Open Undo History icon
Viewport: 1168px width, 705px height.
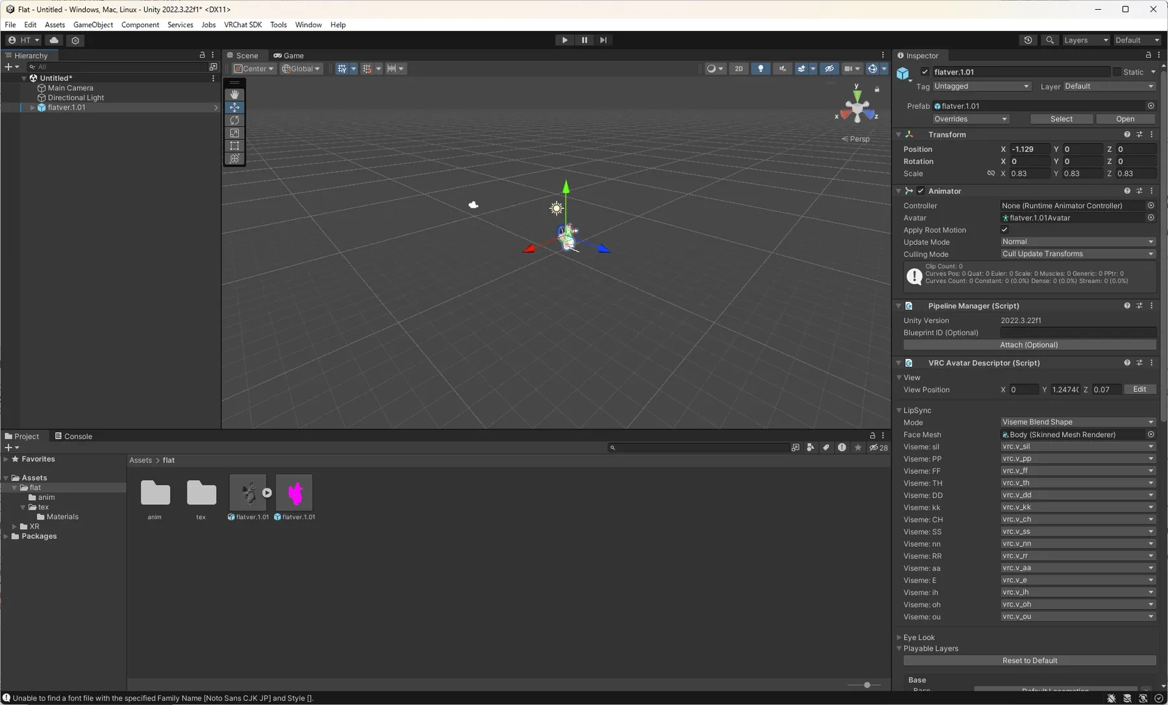[x=1028, y=40]
